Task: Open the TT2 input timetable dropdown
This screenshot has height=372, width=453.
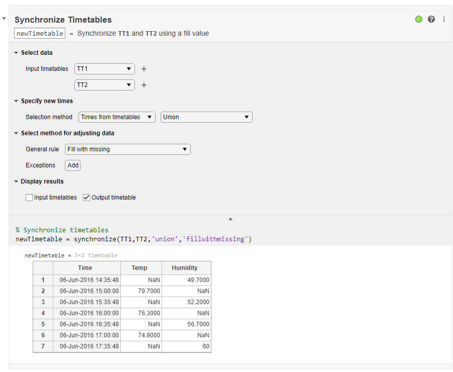Action: (105, 85)
